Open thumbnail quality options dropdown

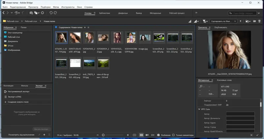[x=196, y=21]
